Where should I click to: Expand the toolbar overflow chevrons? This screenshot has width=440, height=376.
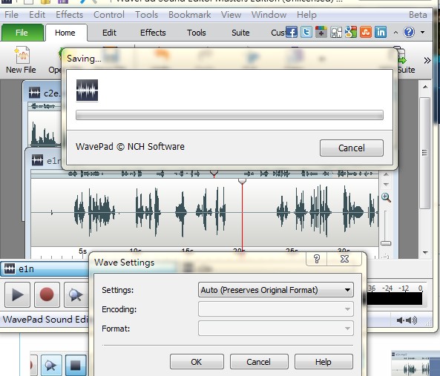[427, 60]
